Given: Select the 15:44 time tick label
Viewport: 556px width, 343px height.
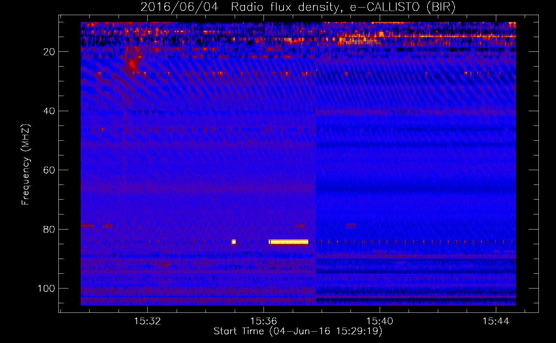Looking at the screenshot, I should [x=496, y=321].
